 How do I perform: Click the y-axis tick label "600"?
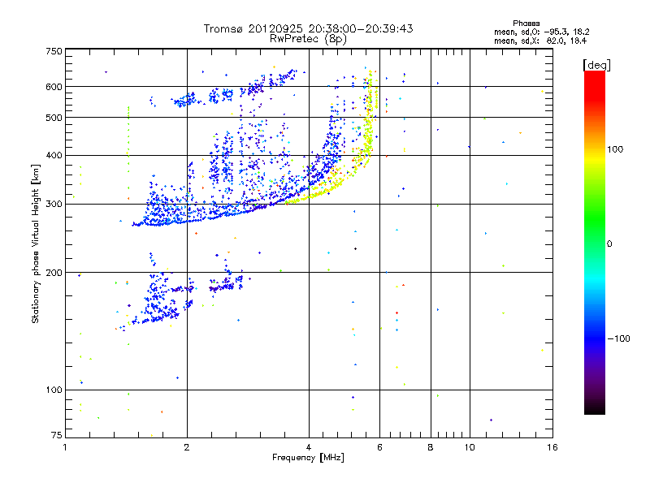tap(54, 87)
